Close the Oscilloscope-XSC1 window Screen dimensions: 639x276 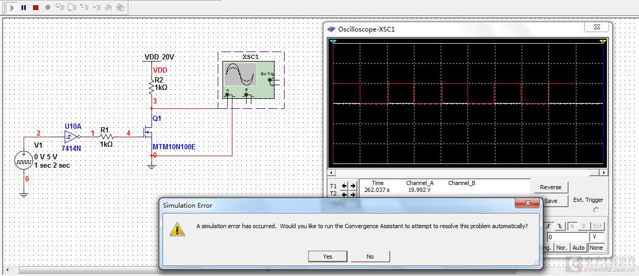(597, 27)
